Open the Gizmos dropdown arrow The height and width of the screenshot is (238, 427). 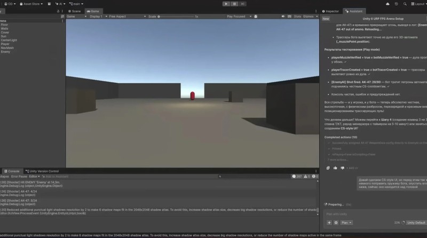point(317,17)
